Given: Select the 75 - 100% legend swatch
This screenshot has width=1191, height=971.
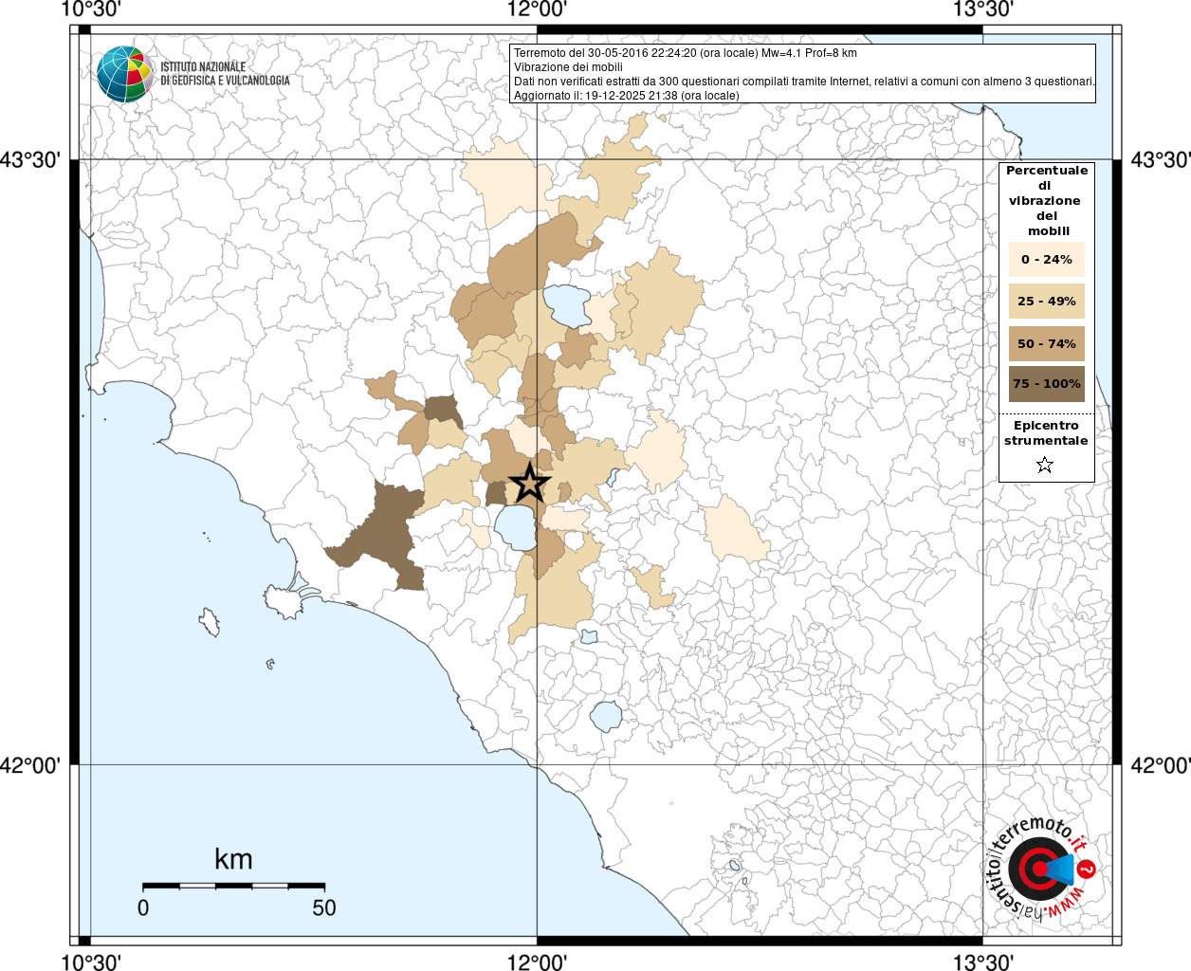Looking at the screenshot, I should pyautogui.click(x=1047, y=384).
